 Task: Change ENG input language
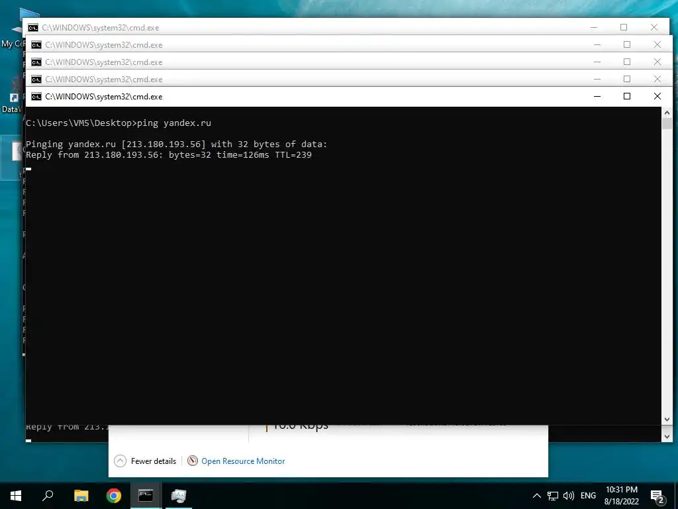[x=588, y=496]
